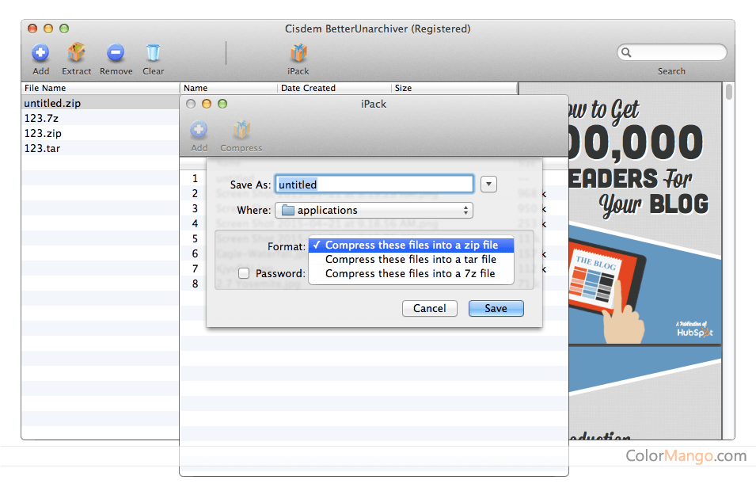Click inside the Save As text field

pos(374,184)
